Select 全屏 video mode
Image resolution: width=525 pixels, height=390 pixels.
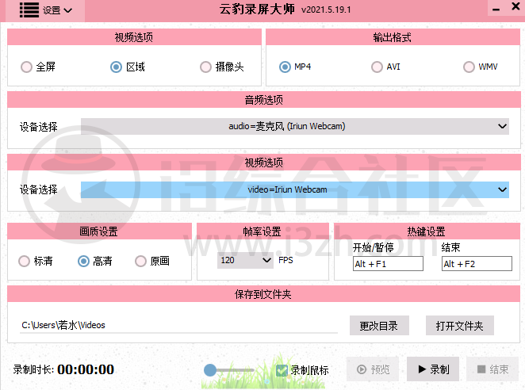click(26, 67)
